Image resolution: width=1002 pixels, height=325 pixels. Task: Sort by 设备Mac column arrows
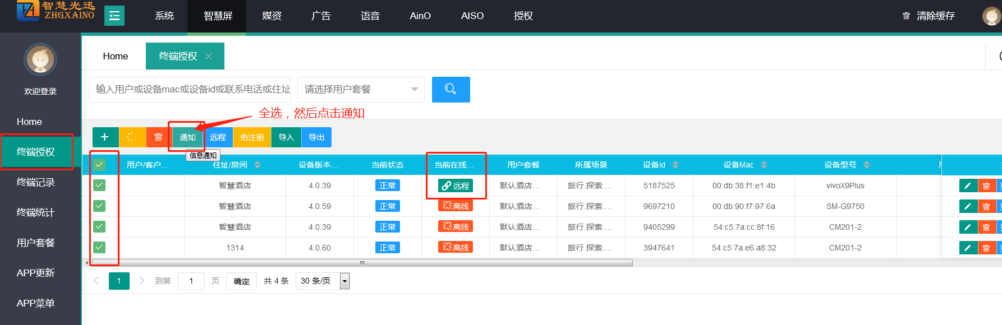point(764,165)
